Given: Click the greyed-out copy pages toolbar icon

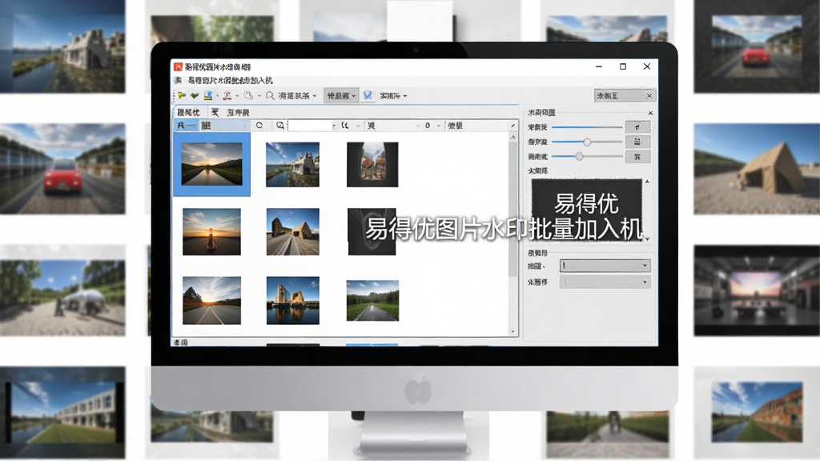Looking at the screenshot, I should tap(248, 95).
